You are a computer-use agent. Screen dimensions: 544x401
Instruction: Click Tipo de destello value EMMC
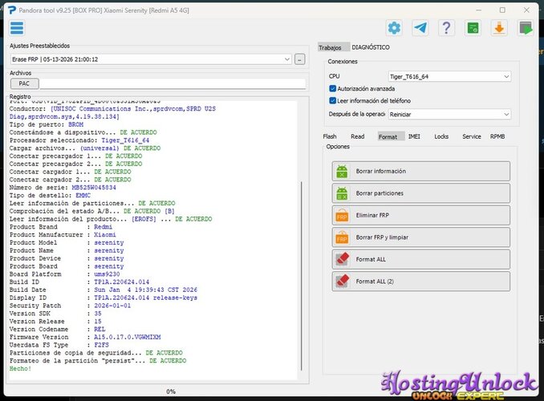click(x=83, y=195)
